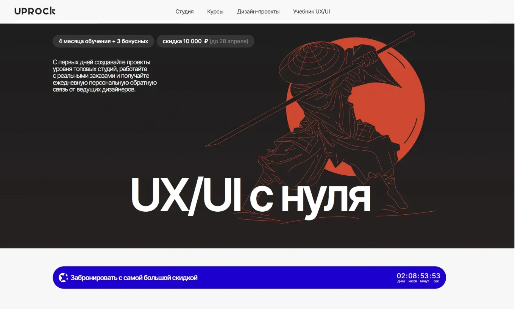Select the '4 месяца обучения + 3 бонусных' badge

[103, 41]
